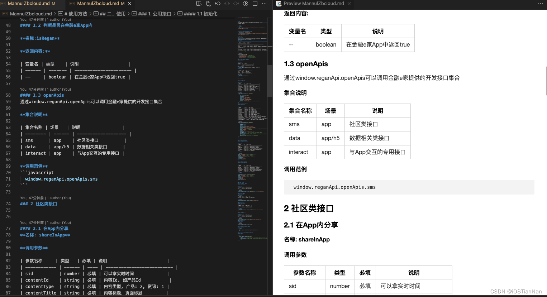Viewport: 547px width, 297px height.
Task: Click '**集合说明**' in the editor
Action: [34, 115]
